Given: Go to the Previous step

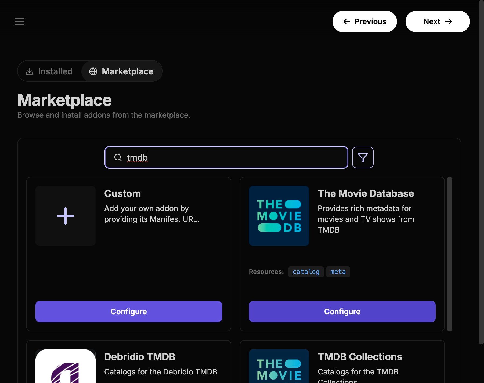Looking at the screenshot, I should click(x=364, y=21).
